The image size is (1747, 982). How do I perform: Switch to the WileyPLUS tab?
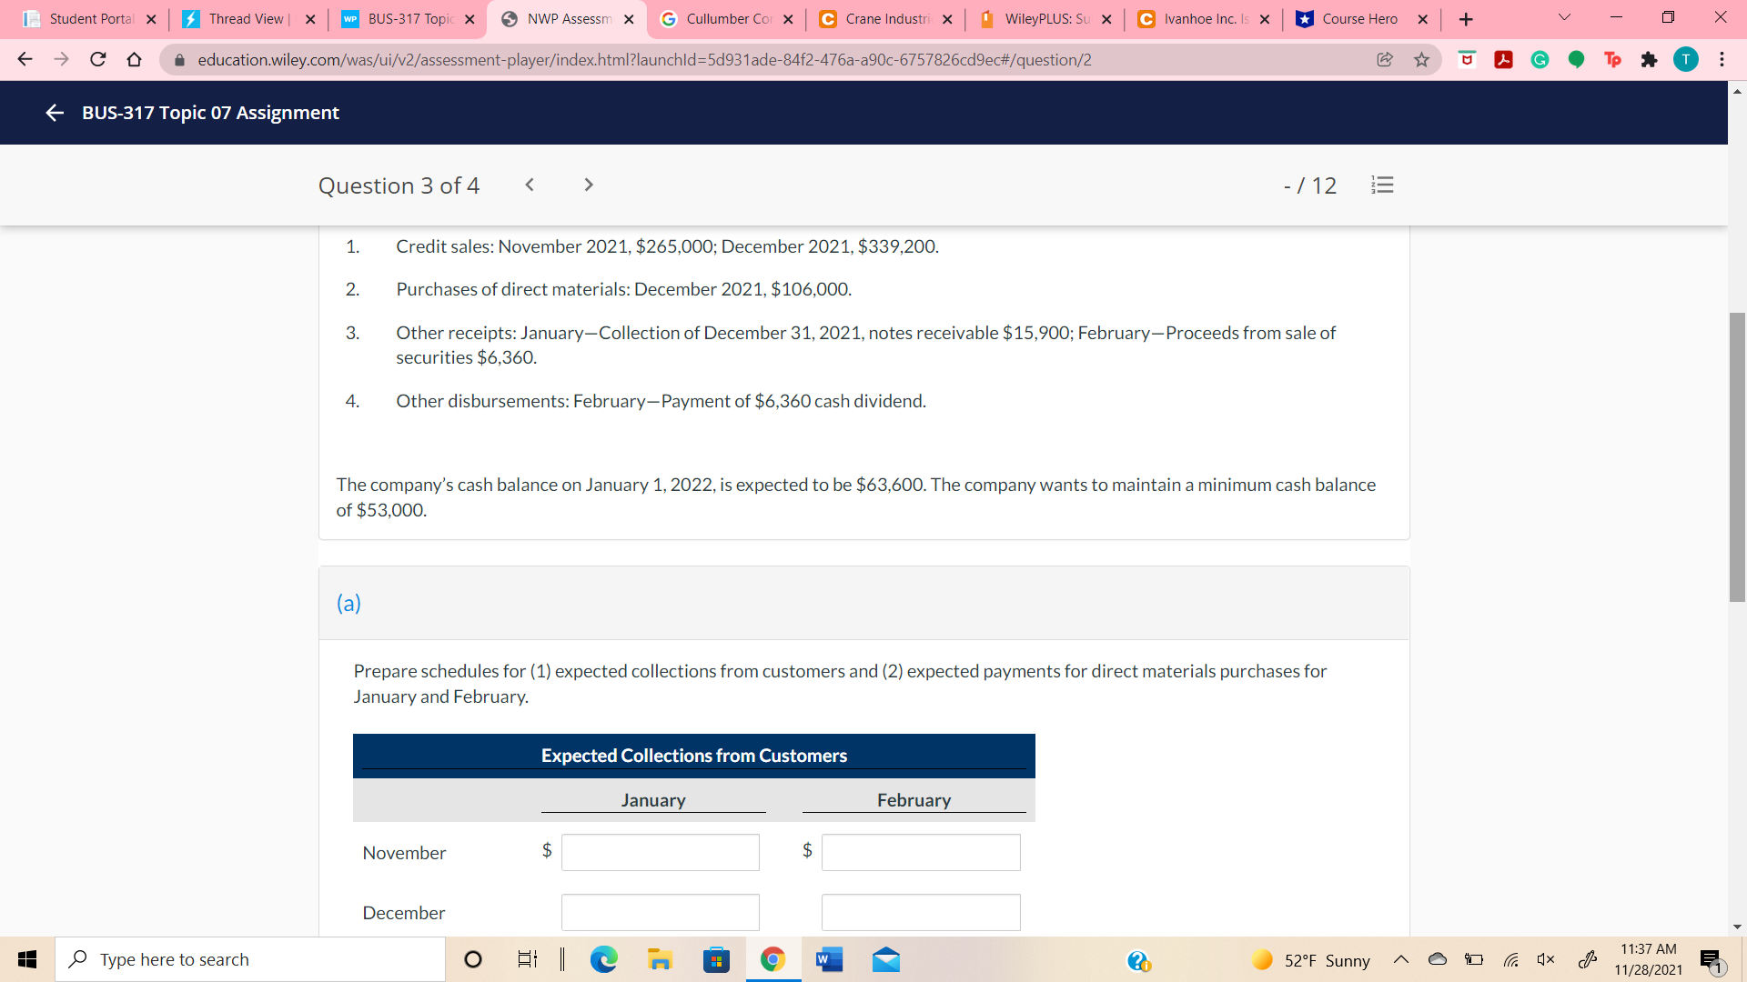tap(1045, 19)
